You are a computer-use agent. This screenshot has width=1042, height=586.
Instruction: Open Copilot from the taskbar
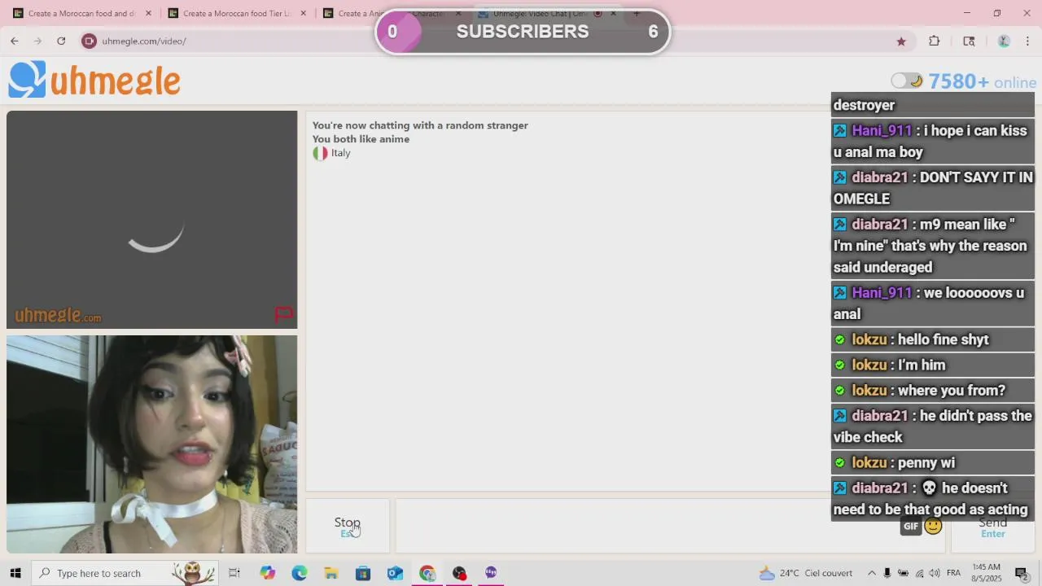[x=268, y=573]
